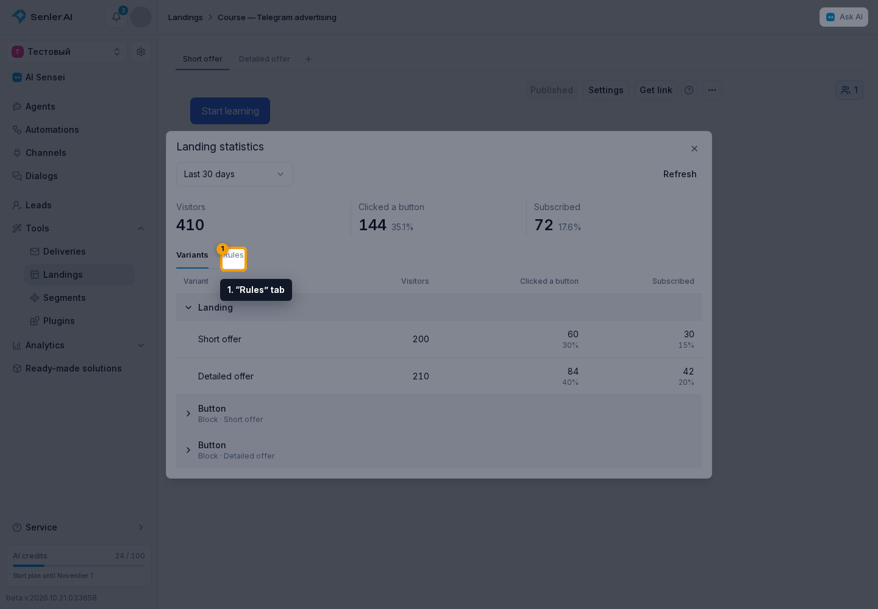The height and width of the screenshot is (609, 878).
Task: Open the help question mark icon
Action: pyautogui.click(x=689, y=90)
